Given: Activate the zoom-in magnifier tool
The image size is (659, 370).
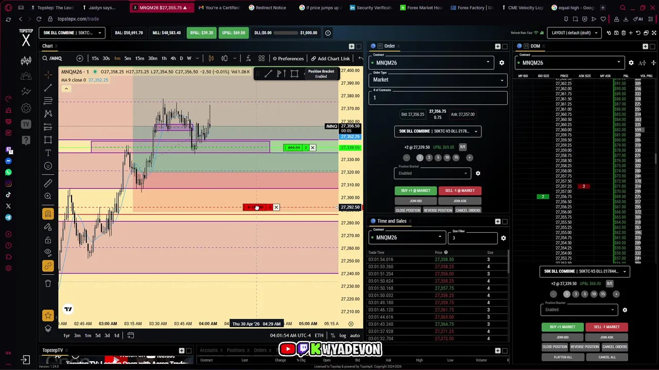Looking at the screenshot, I should tap(48, 196).
